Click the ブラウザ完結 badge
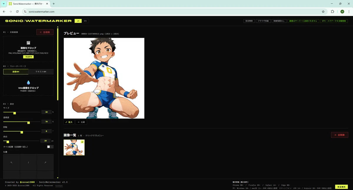 (263, 21)
